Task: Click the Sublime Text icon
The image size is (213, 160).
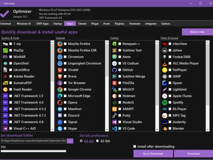Action: point(114,50)
